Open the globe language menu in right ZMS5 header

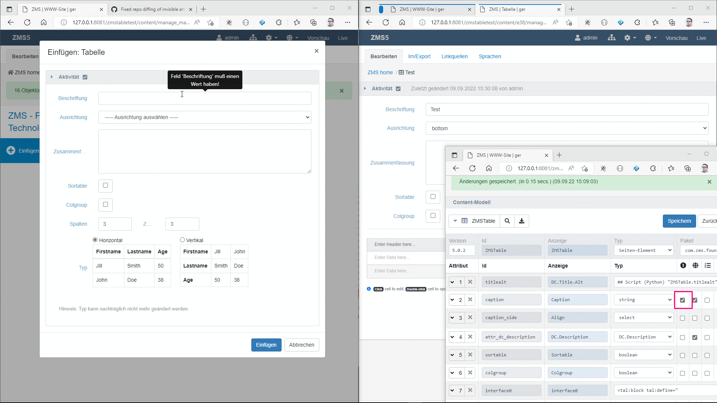coord(650,38)
